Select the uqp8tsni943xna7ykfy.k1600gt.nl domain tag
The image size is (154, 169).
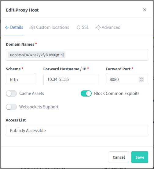pos(37,55)
